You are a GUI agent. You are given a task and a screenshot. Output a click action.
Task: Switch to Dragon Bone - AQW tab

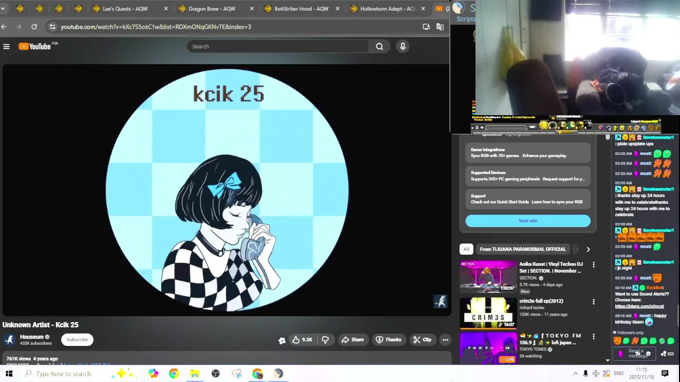pos(215,8)
